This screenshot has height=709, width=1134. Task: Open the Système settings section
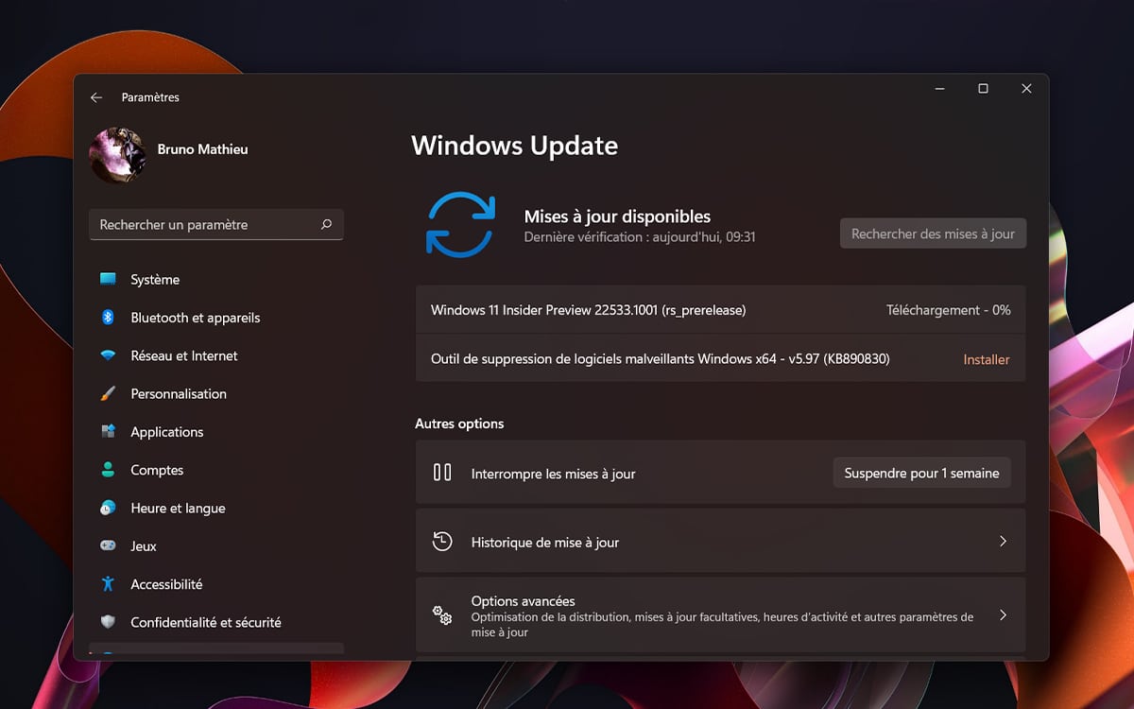(x=155, y=280)
